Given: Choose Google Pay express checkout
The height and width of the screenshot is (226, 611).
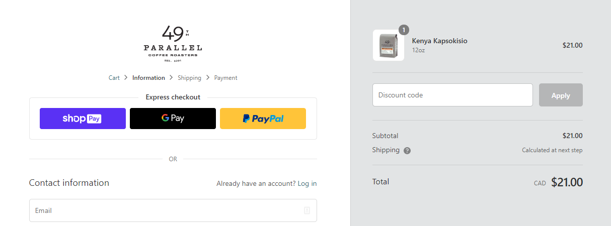Looking at the screenshot, I should [x=173, y=119].
